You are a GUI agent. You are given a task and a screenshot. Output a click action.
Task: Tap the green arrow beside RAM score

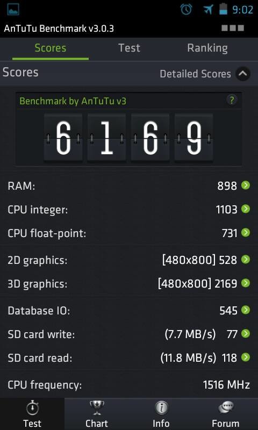tap(246, 185)
